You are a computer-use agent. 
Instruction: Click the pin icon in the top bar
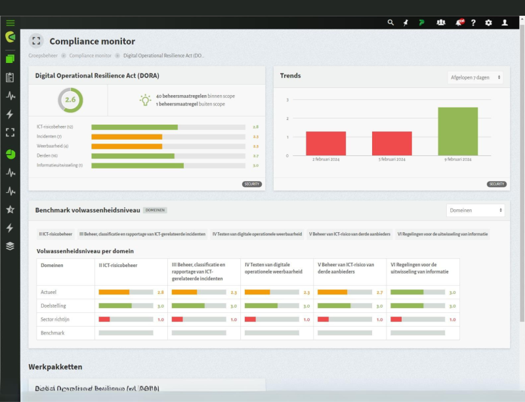[406, 22]
